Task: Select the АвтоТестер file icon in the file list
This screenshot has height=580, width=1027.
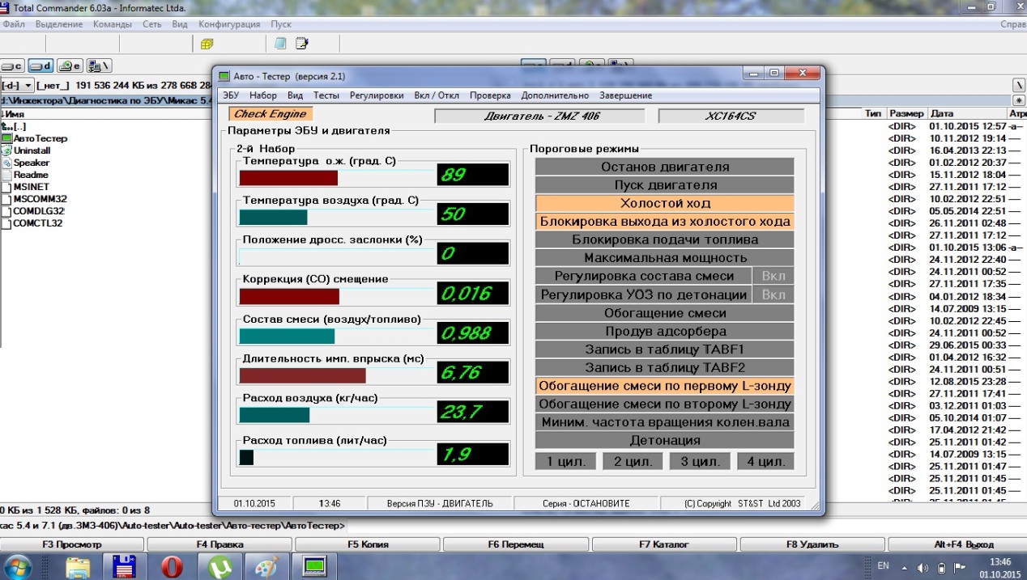Action: pos(7,138)
